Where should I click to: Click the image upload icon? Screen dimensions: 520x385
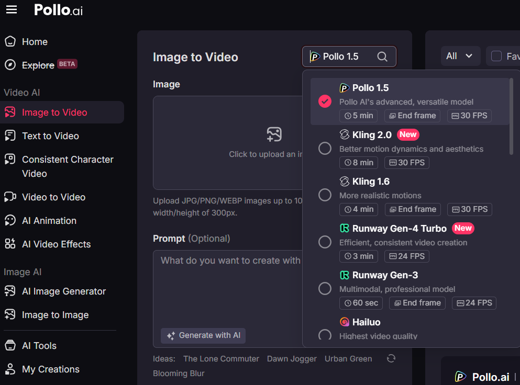click(274, 134)
